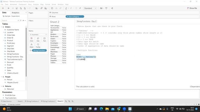
Task: Open Microsoft Edge from taskbar
Action: [x=101, y=109]
